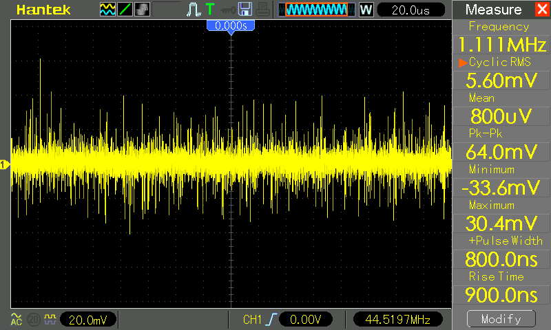Close the Measure panel with red X
The width and height of the screenshot is (551, 330).
click(x=543, y=9)
